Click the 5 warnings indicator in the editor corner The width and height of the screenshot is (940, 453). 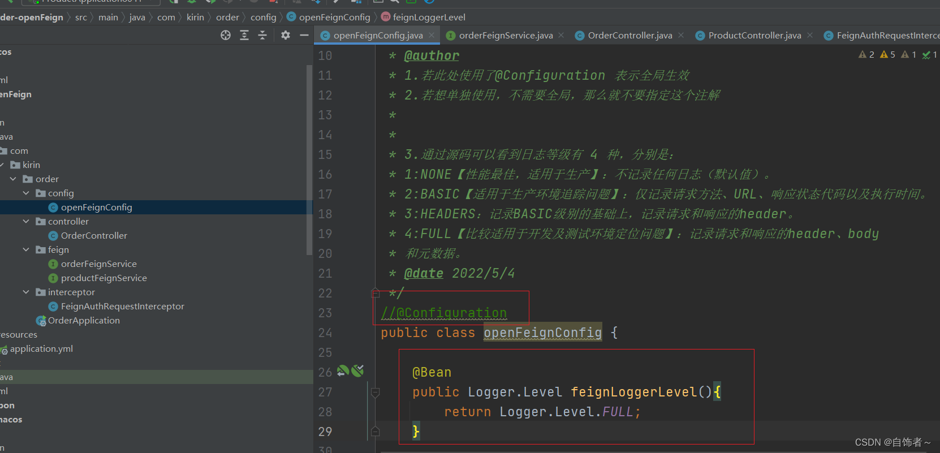[888, 54]
